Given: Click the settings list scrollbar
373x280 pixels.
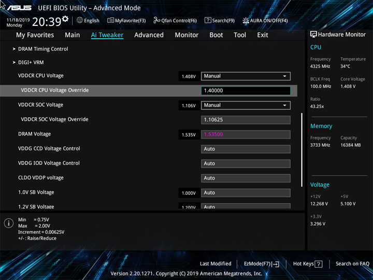Looking at the screenshot, I should tap(302, 150).
